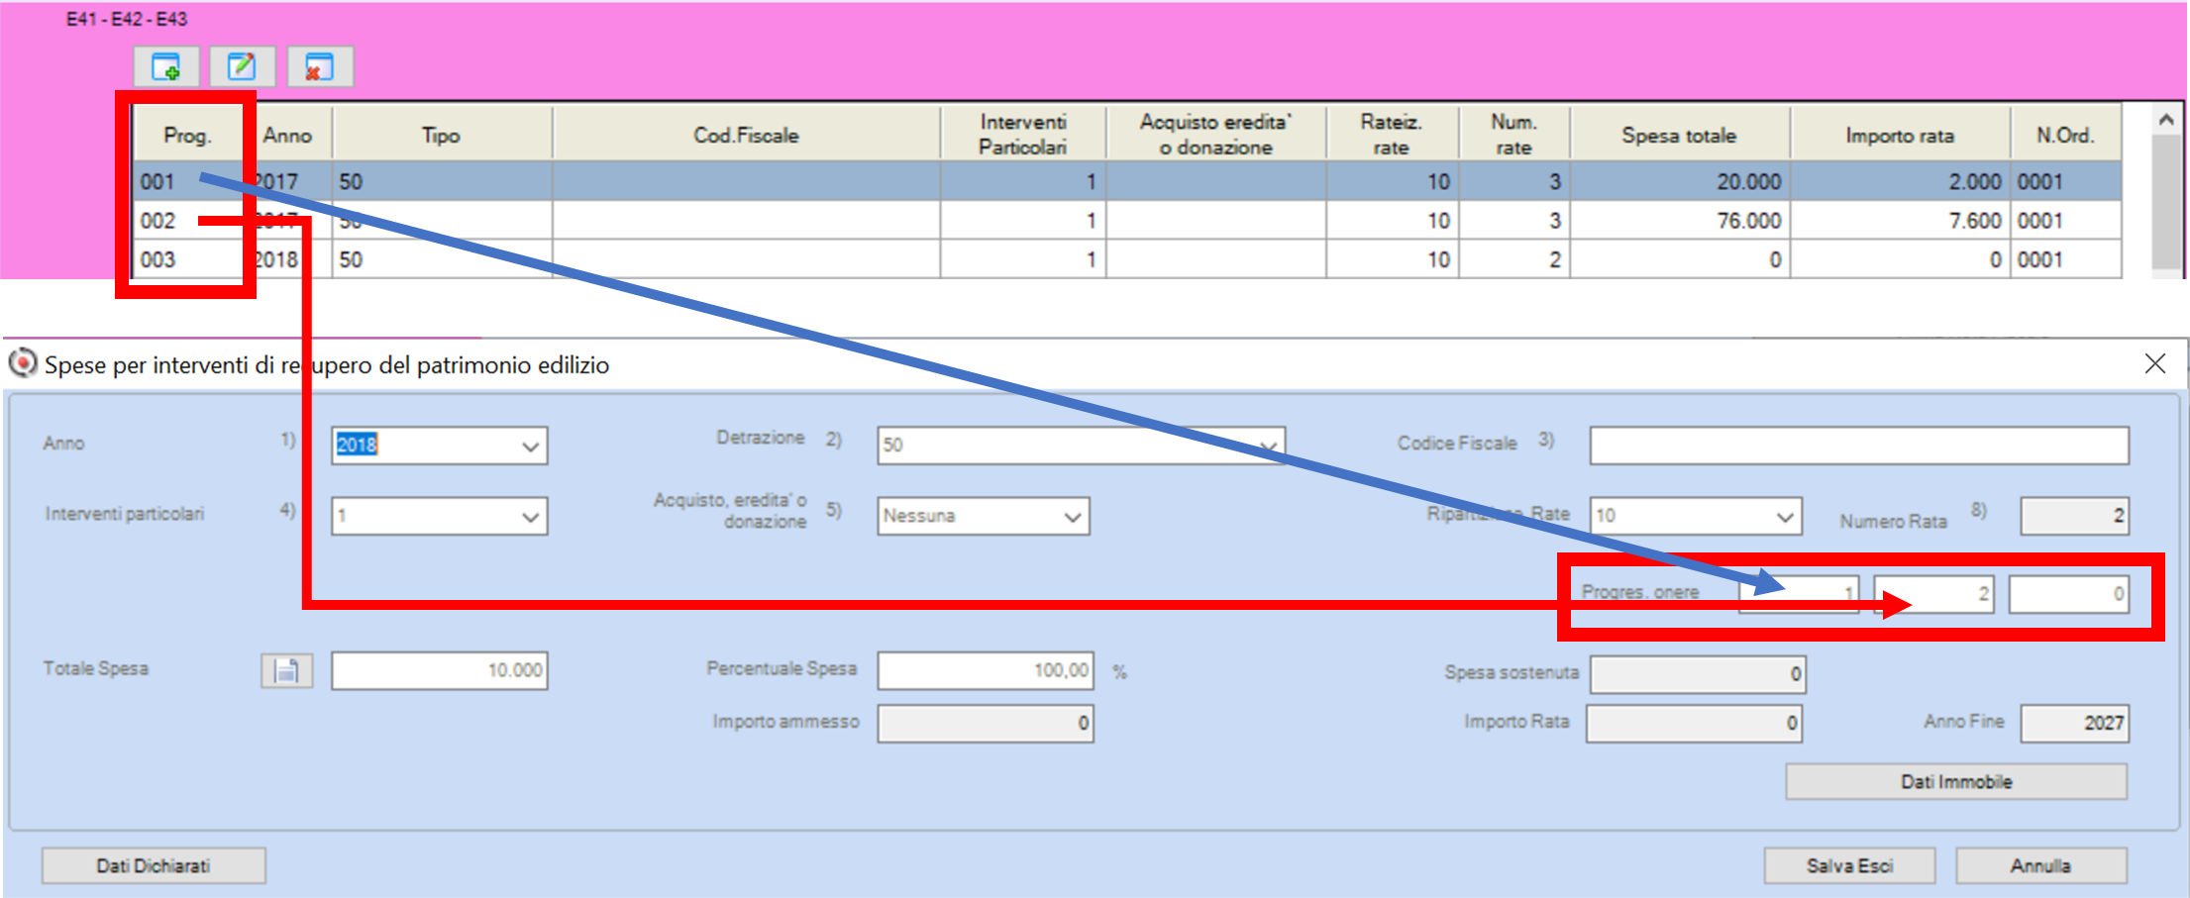
Task: Click the Anno Fine field
Action: [x=2074, y=723]
